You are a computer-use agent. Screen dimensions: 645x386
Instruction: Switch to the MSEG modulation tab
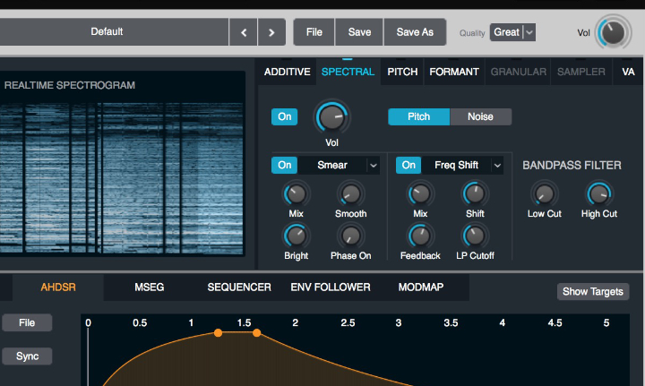click(x=150, y=287)
